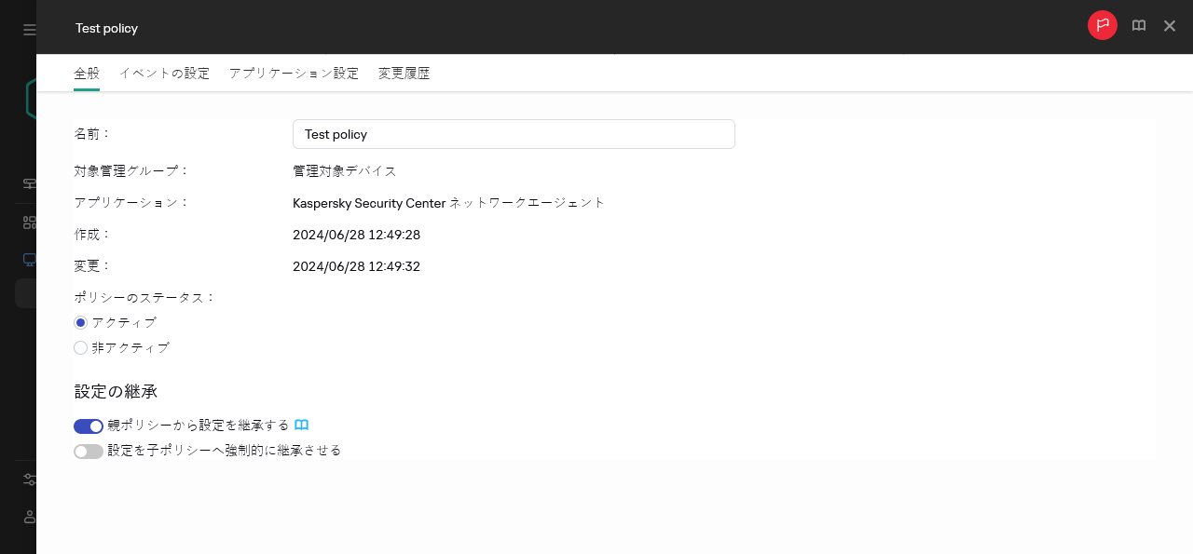Open the 全般 tab
The image size is (1193, 554).
87,73
